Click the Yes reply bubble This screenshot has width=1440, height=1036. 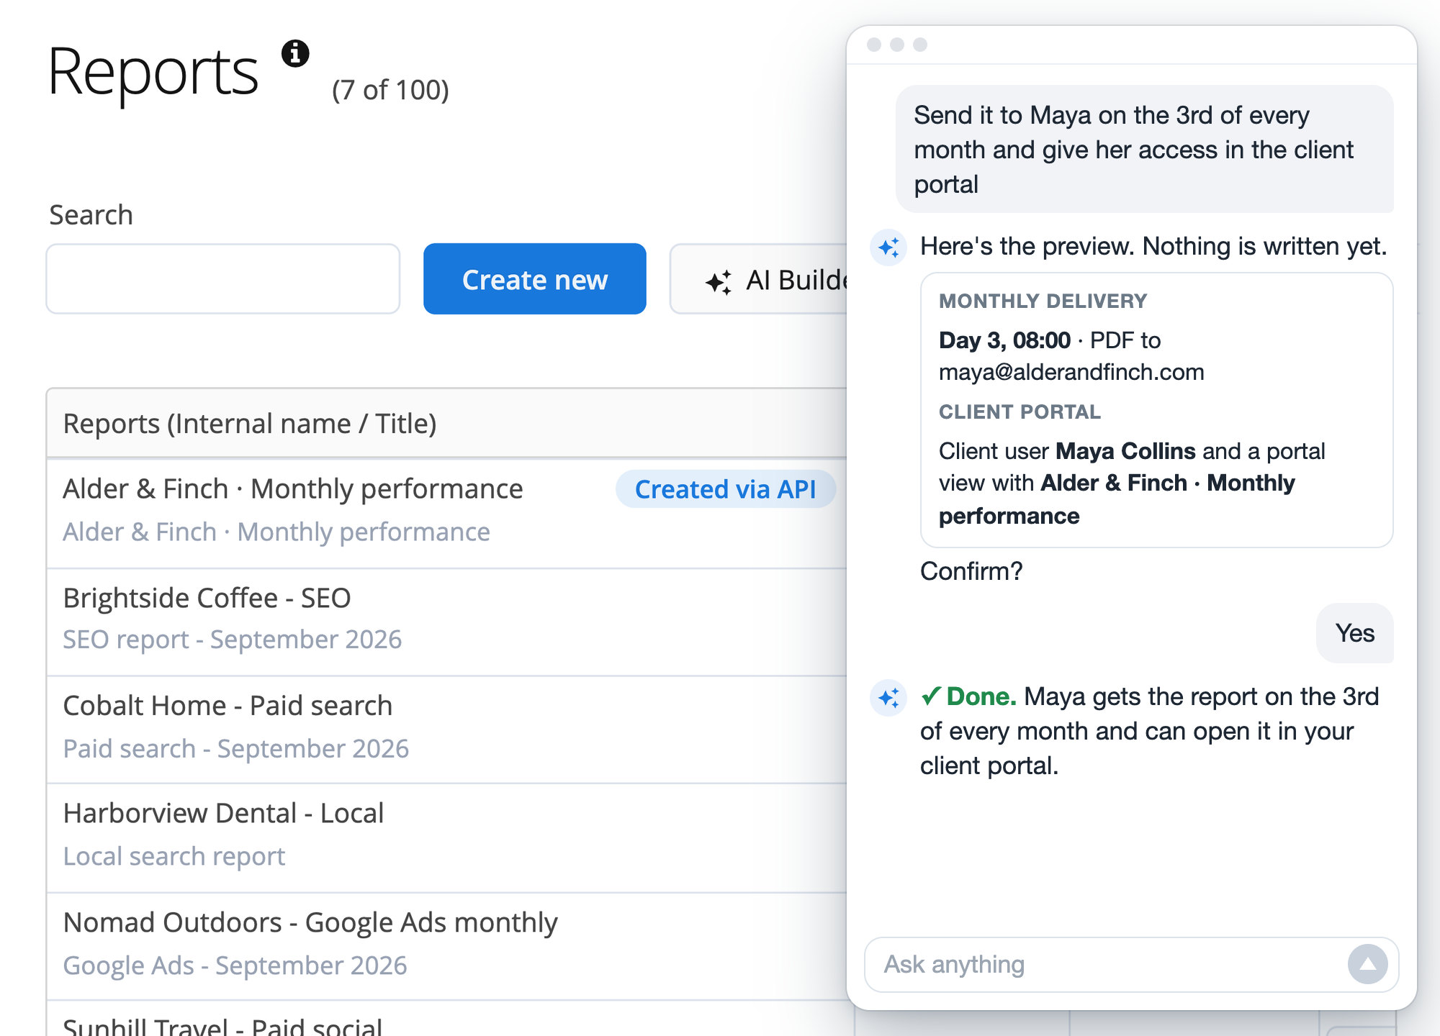click(x=1354, y=633)
